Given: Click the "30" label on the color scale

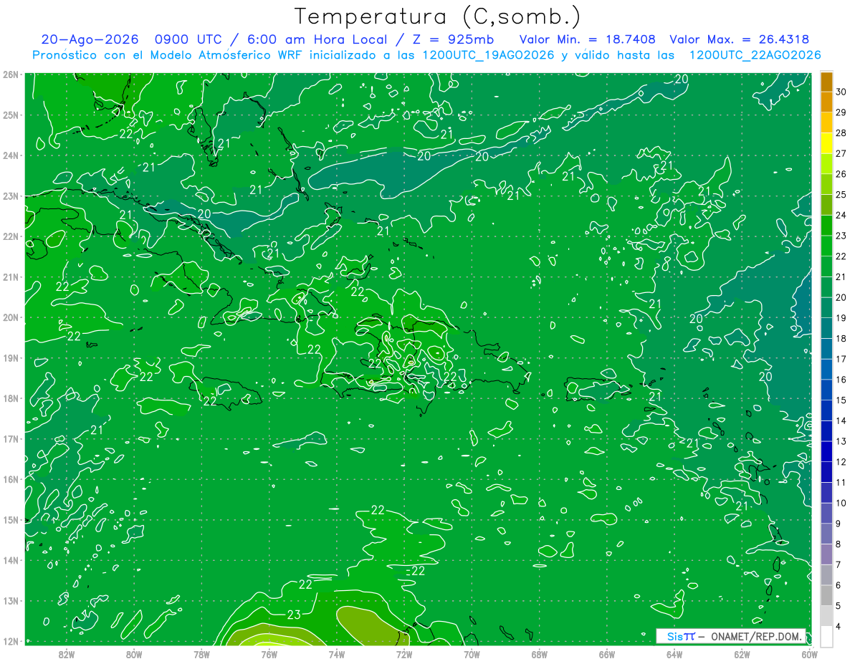Looking at the screenshot, I should coord(841,92).
